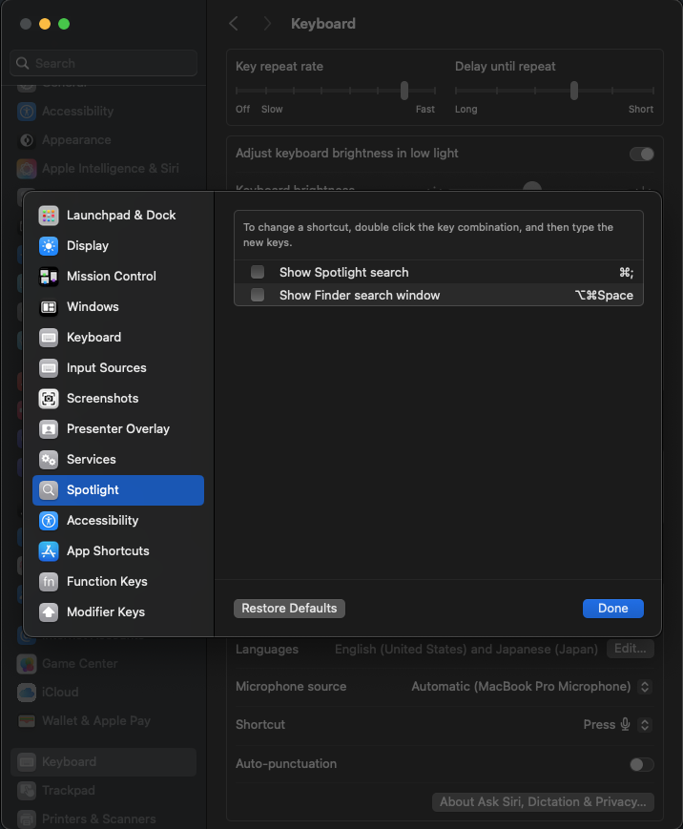Open Mission Control shortcuts icon
683x829 pixels.
click(49, 277)
